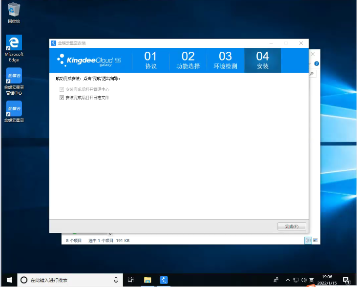Screen dimensions: 357x287
Task: Click the 选中 1 个项目 status text
Action: click(101, 241)
